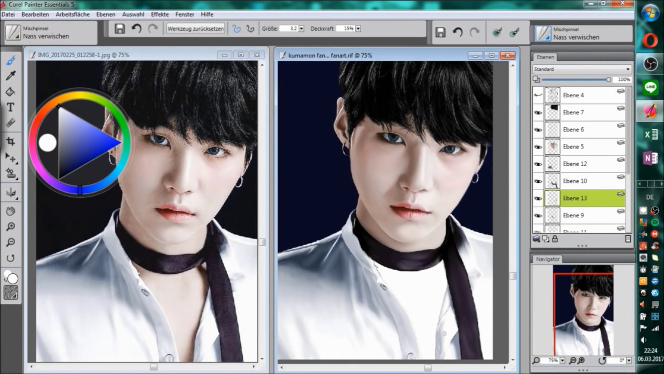Select the zoom-in Magnifier tool in toolbox
The image size is (664, 374).
coord(10,226)
